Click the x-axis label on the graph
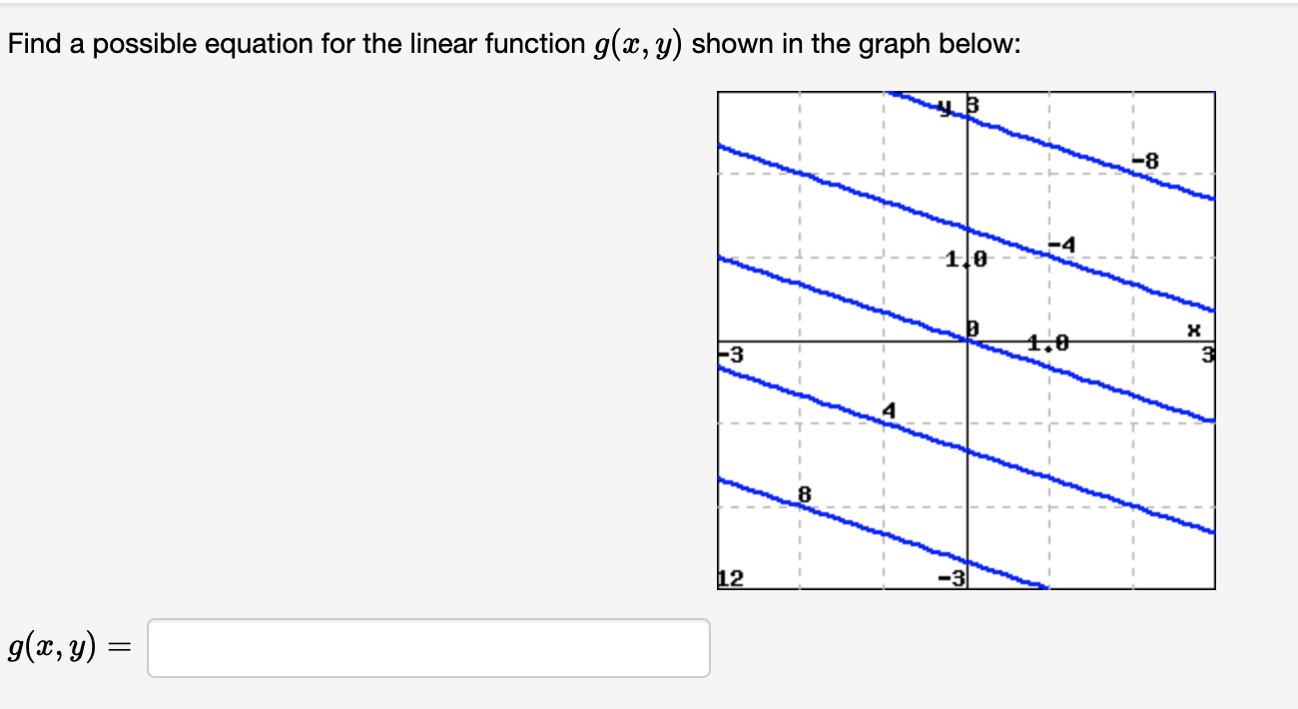Screen dimensions: 1298x709 1194,330
